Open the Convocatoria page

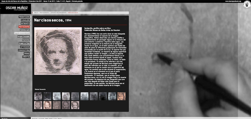click(24, 50)
